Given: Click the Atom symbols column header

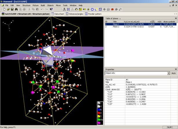Looking at the screenshot, I should click(x=170, y=21).
